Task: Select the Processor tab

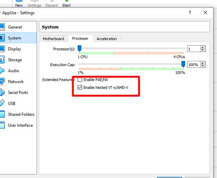Action: pos(80,38)
